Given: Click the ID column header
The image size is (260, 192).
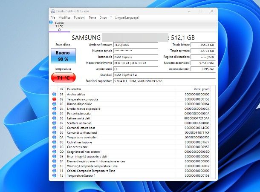Looking at the screenshot, I should [61, 89].
